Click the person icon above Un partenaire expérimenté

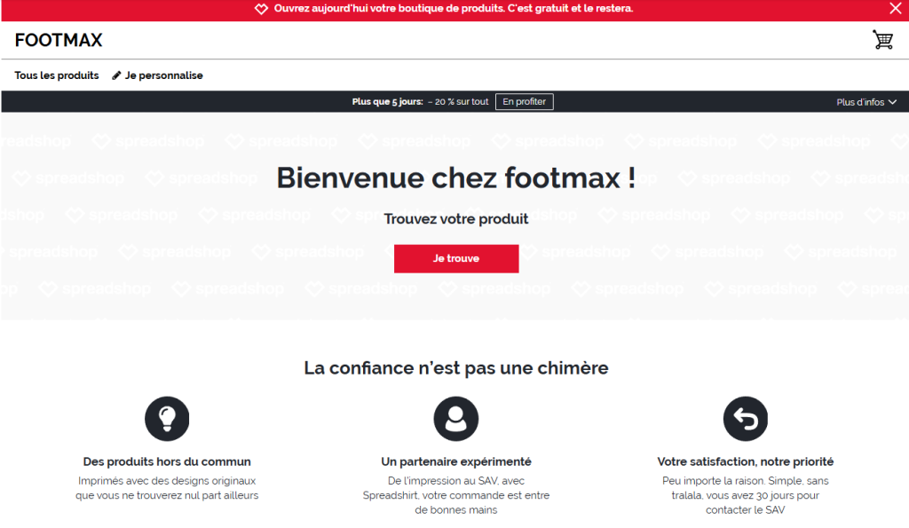[456, 419]
